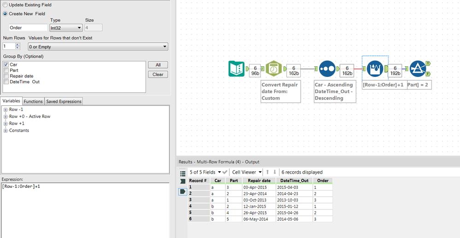Expand the Constants node
The width and height of the screenshot is (460, 238).
pyautogui.click(x=6, y=131)
